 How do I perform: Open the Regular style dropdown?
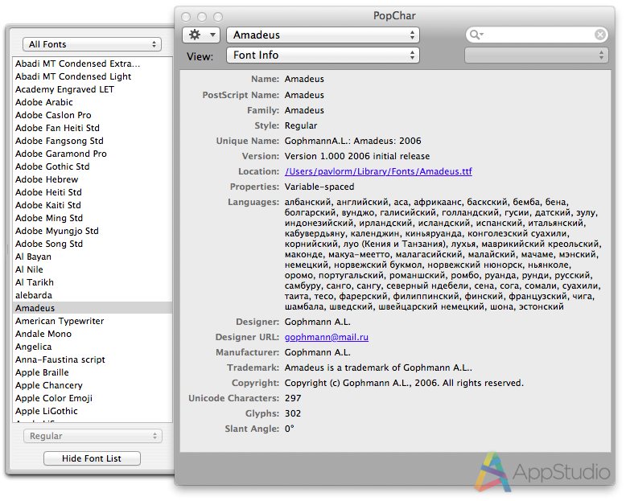[91, 436]
